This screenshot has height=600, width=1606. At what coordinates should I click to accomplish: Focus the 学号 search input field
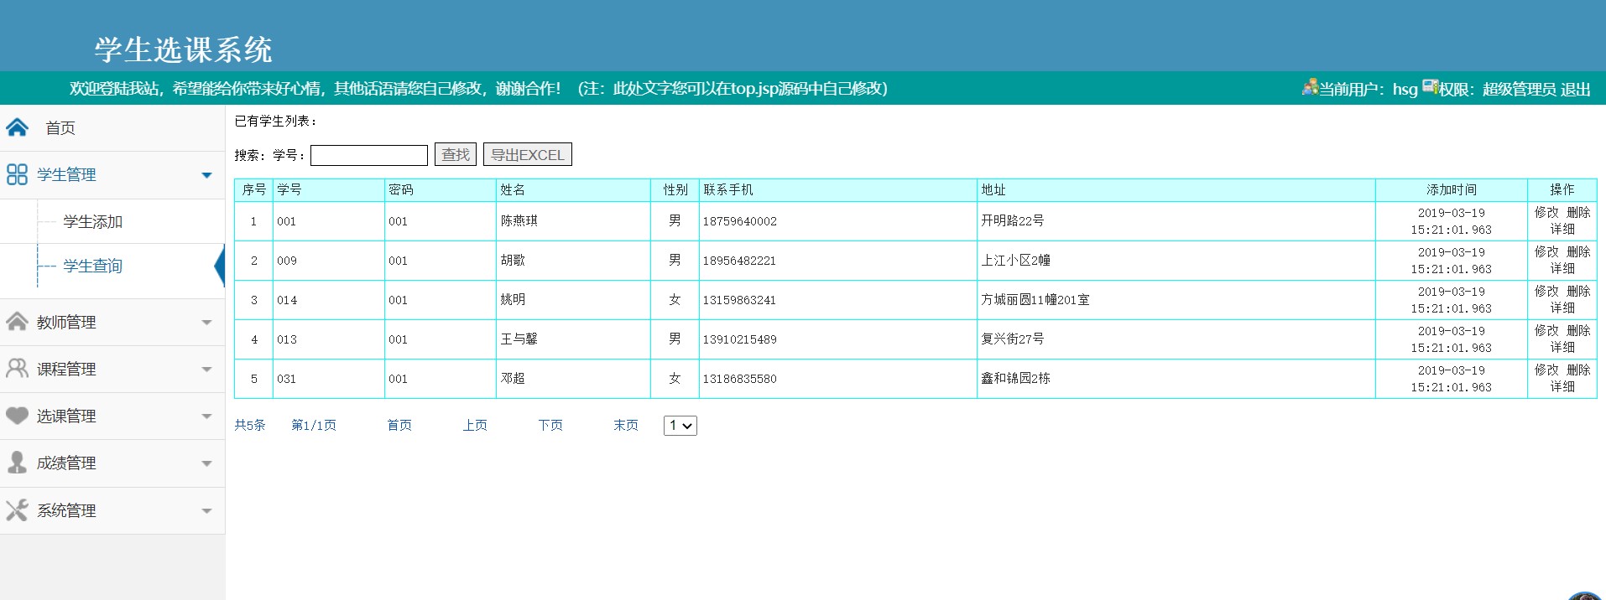tap(369, 155)
